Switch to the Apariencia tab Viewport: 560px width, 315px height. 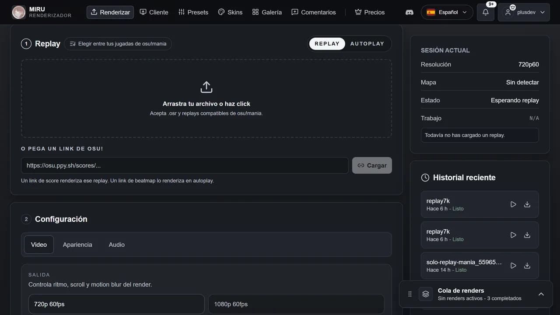click(x=77, y=245)
